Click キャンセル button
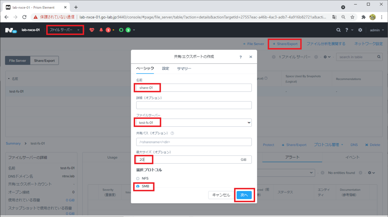Screen dimensions: 388x217 click(221, 195)
